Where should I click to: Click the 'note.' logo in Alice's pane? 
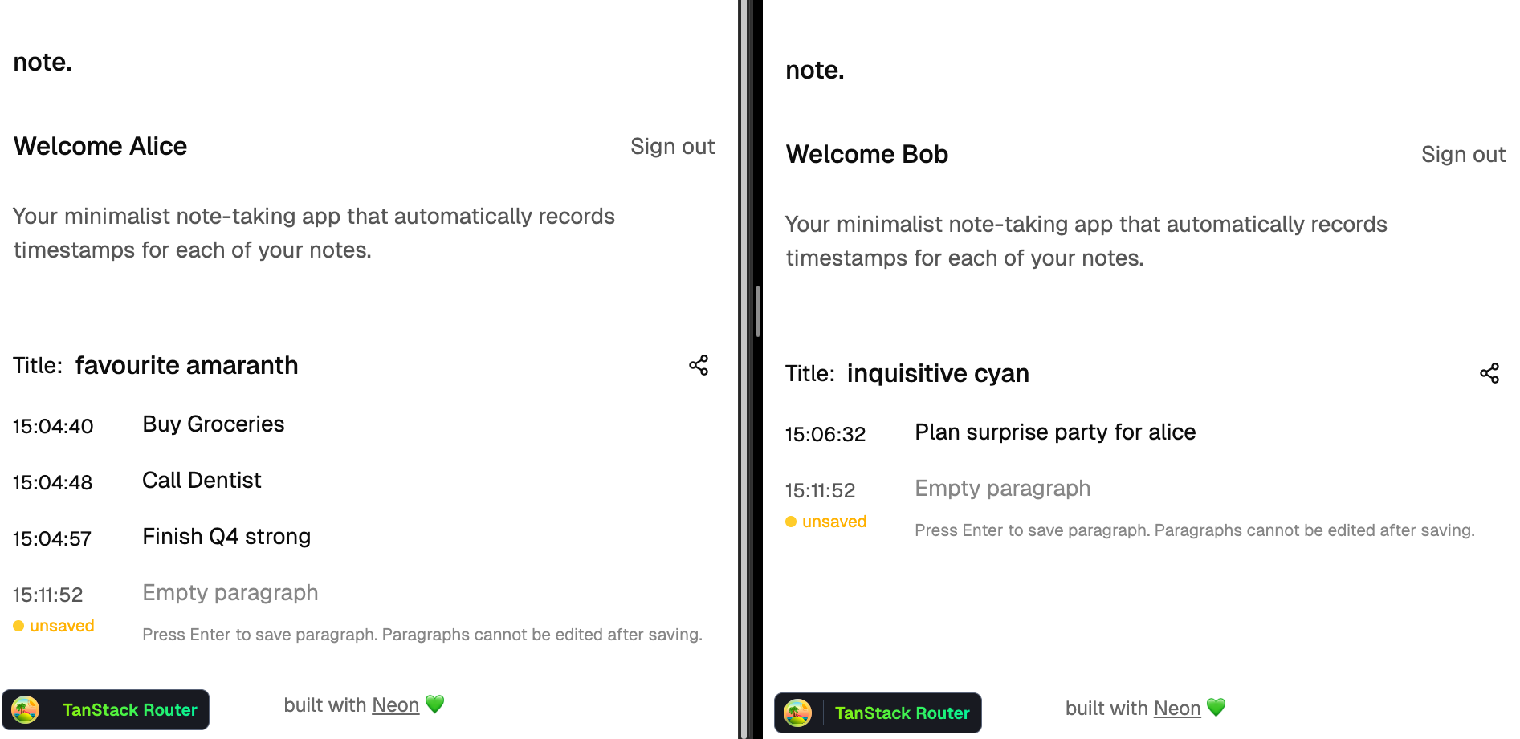tap(43, 63)
